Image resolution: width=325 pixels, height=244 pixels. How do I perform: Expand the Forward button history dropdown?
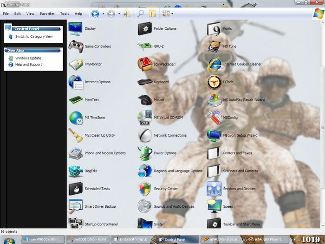tap(119, 14)
